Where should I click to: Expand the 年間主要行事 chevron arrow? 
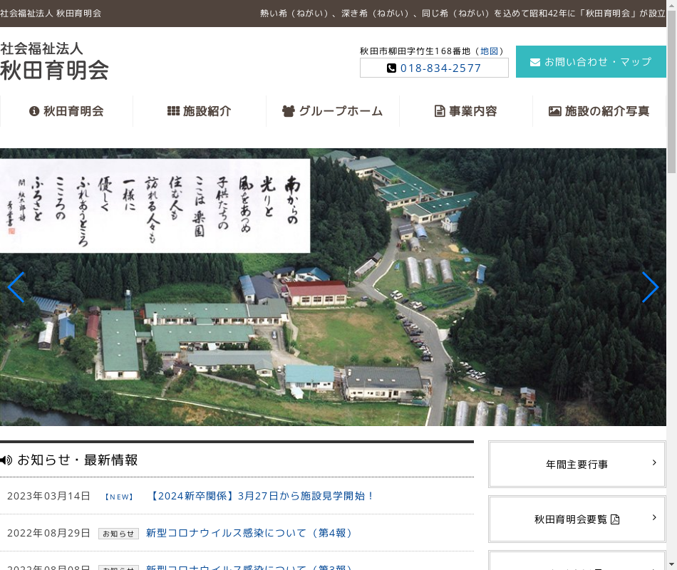point(654,463)
